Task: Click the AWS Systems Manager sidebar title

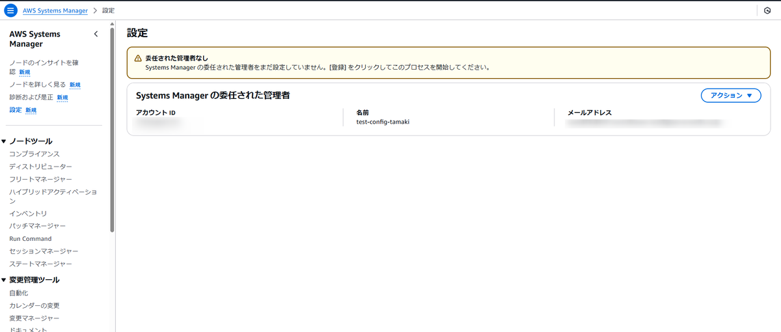Action: coord(35,39)
